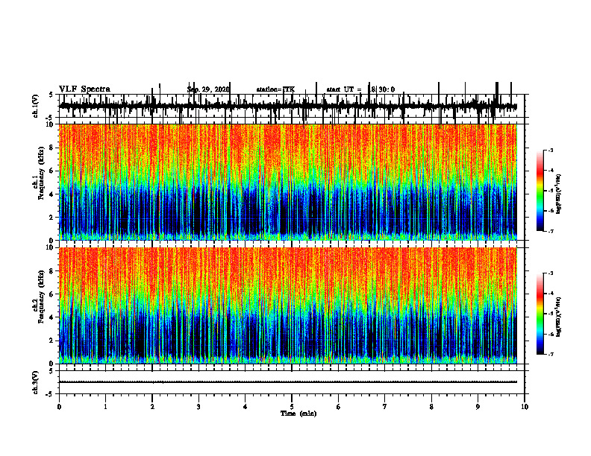Click the ch.1 spectrogram color scale bar
The image size is (591, 456).
pos(540,191)
